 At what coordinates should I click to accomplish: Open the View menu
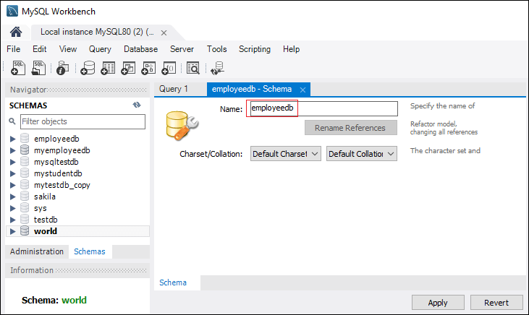tap(68, 49)
